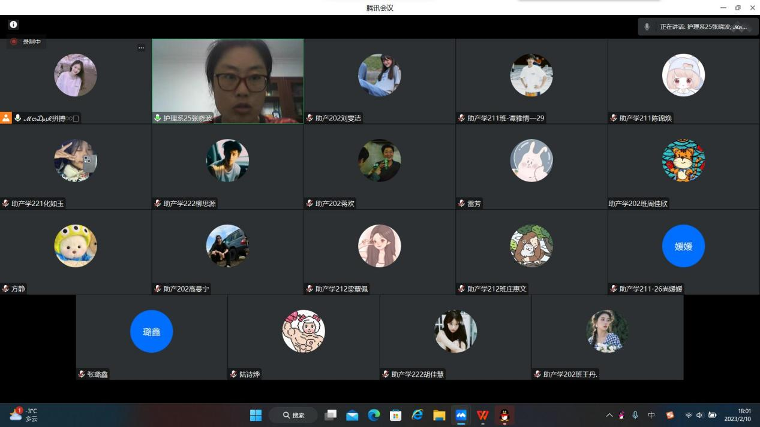Viewport: 760px width, 427px height.
Task: Click the 正在讲话 speaker name banner
Action: [703, 27]
